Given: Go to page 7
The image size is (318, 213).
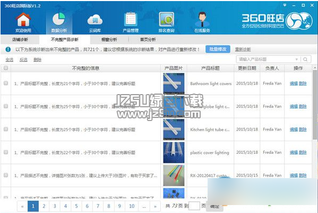Looking at the screenshot, I should 98,206.
